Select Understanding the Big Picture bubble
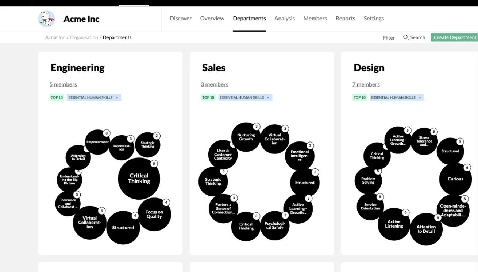 coord(69,180)
